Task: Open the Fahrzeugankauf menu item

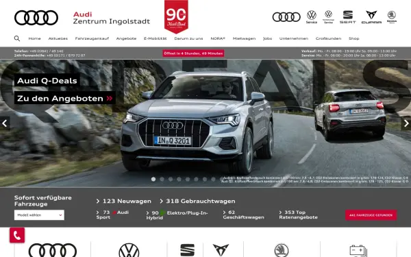Action: 92,38
